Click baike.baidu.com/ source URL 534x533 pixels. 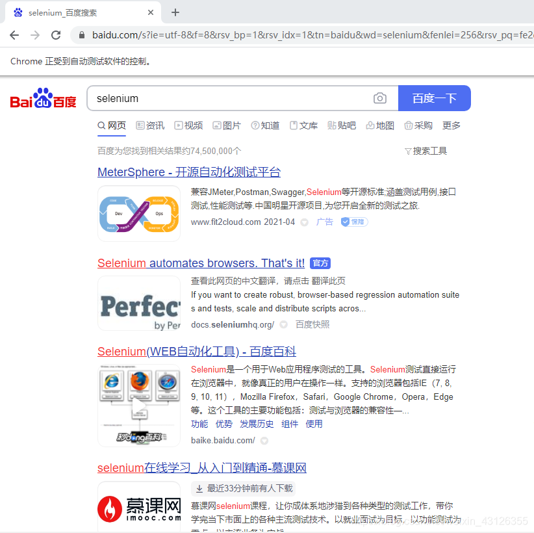pyautogui.click(x=223, y=440)
